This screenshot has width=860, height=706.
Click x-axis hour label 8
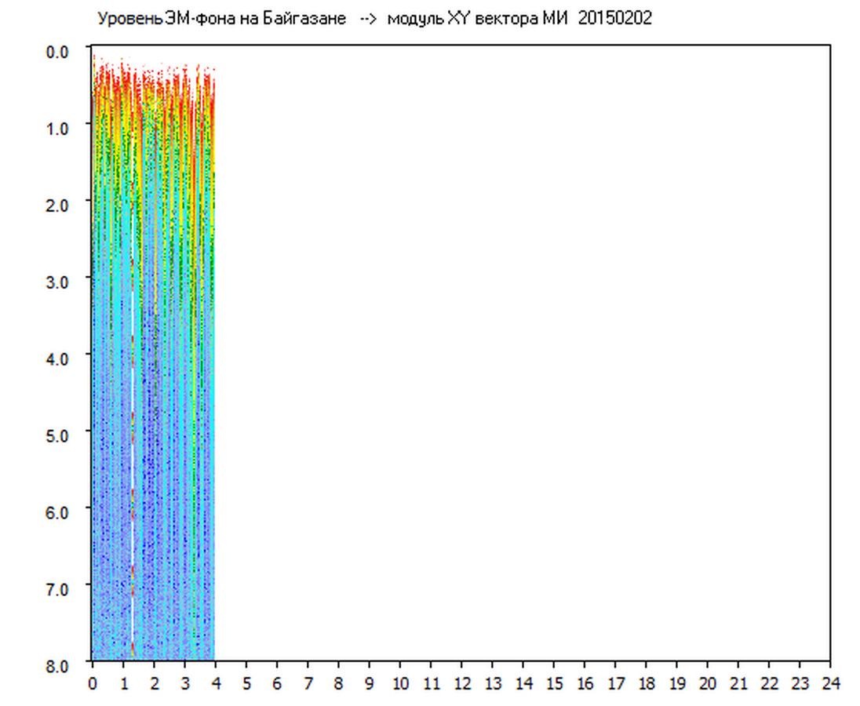click(x=339, y=683)
